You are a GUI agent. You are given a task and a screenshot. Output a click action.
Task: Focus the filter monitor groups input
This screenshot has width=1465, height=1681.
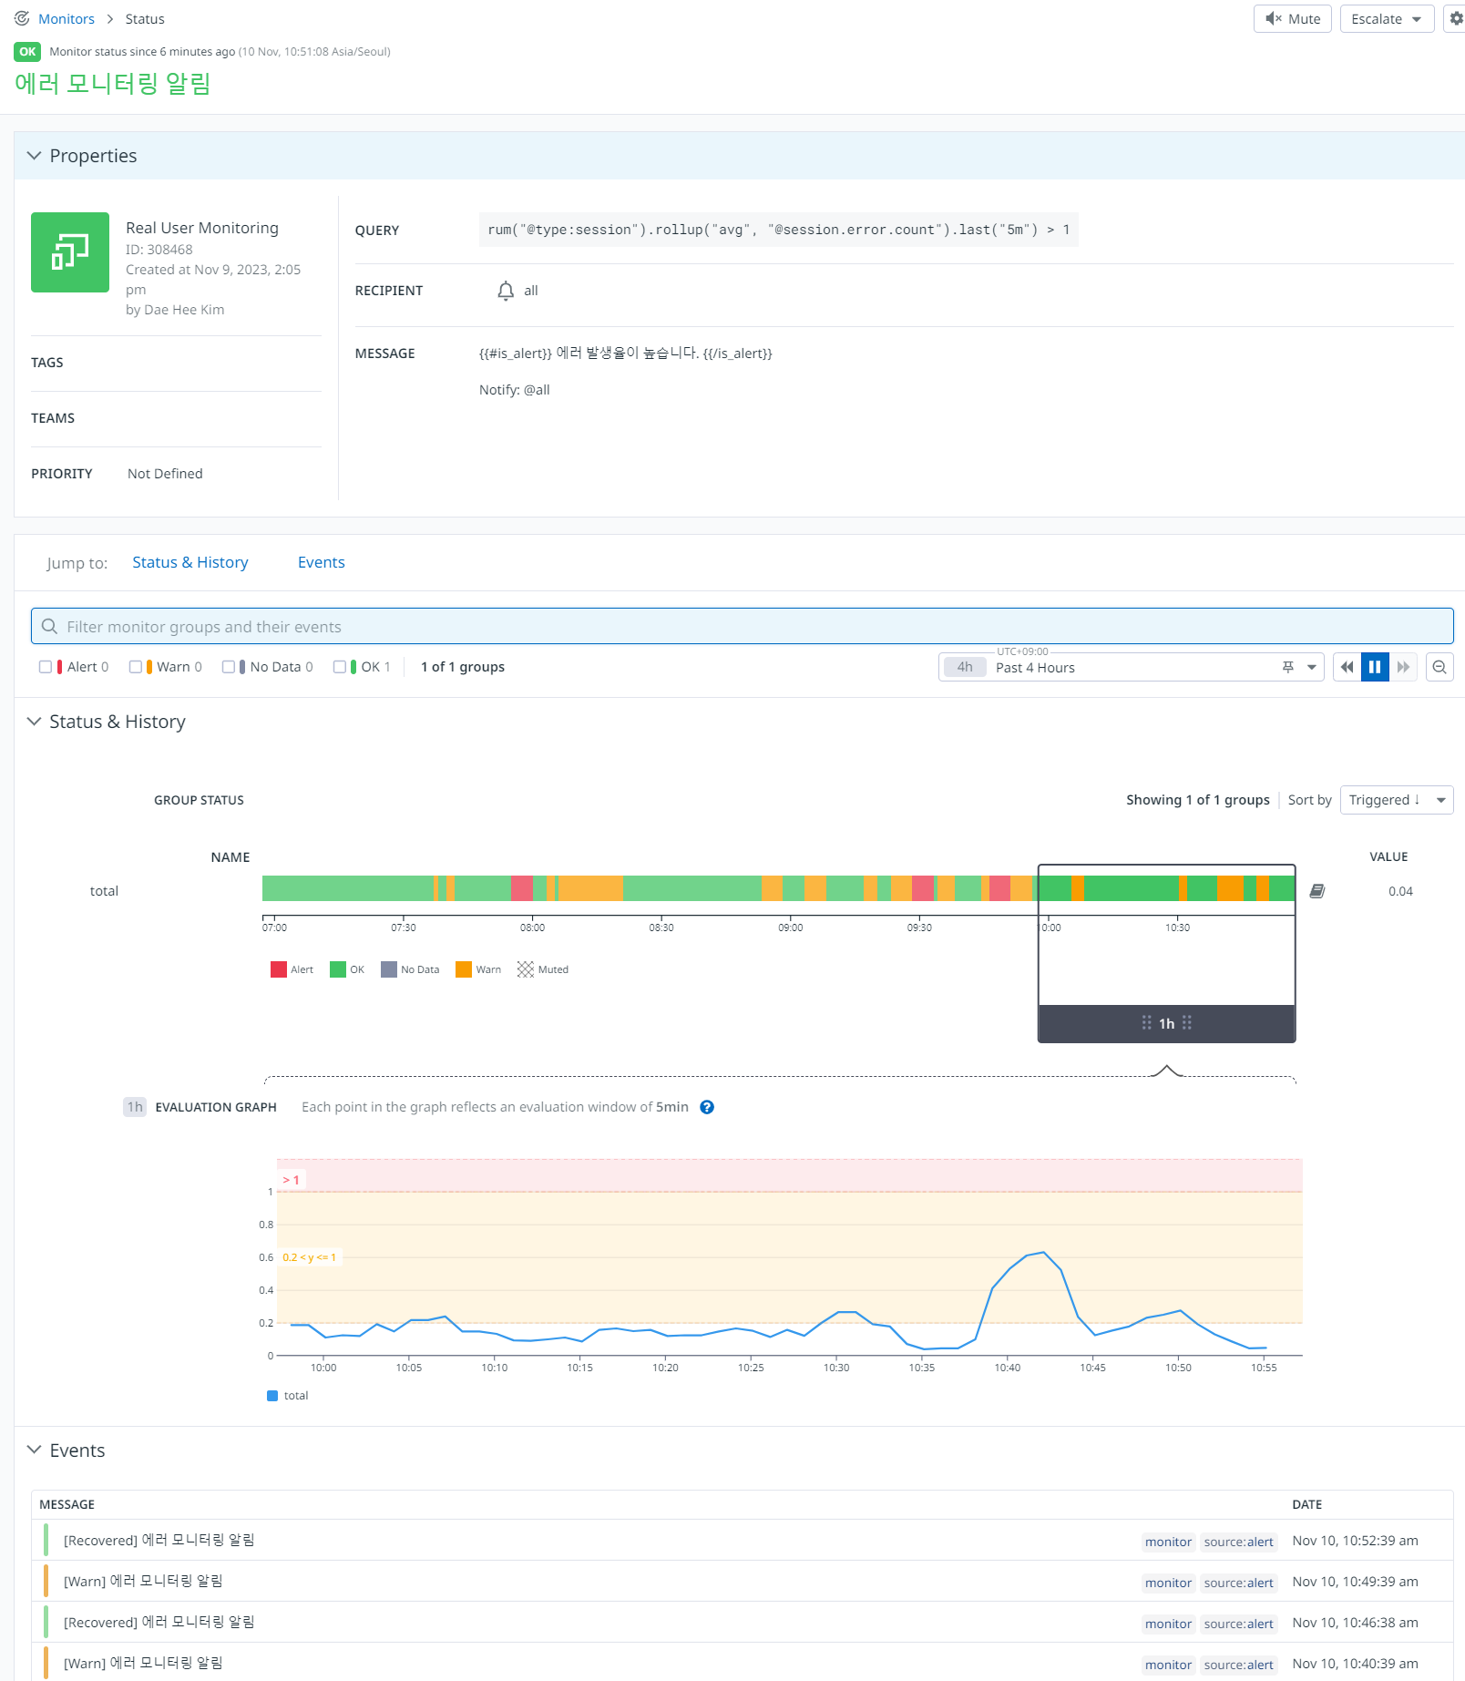pyautogui.click(x=743, y=627)
